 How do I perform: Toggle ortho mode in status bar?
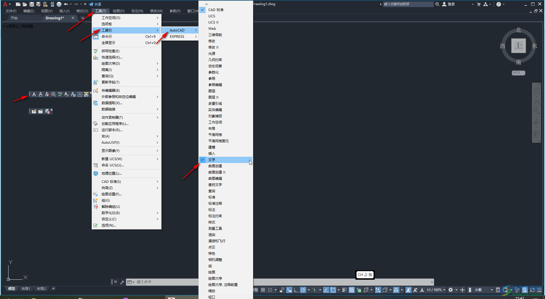(296, 290)
